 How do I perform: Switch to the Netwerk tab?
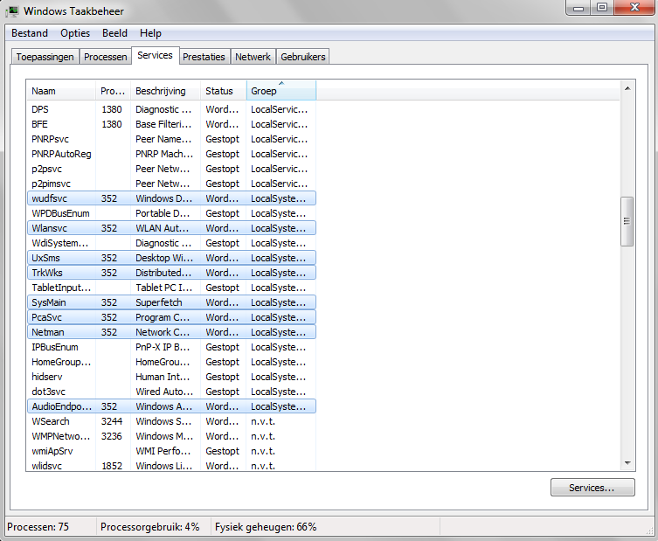pos(253,57)
